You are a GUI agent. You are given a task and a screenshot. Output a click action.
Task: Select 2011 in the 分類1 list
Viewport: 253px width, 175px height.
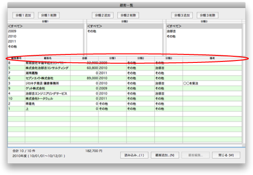45,41
